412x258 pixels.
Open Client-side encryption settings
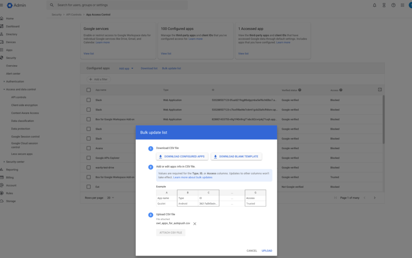point(24,105)
